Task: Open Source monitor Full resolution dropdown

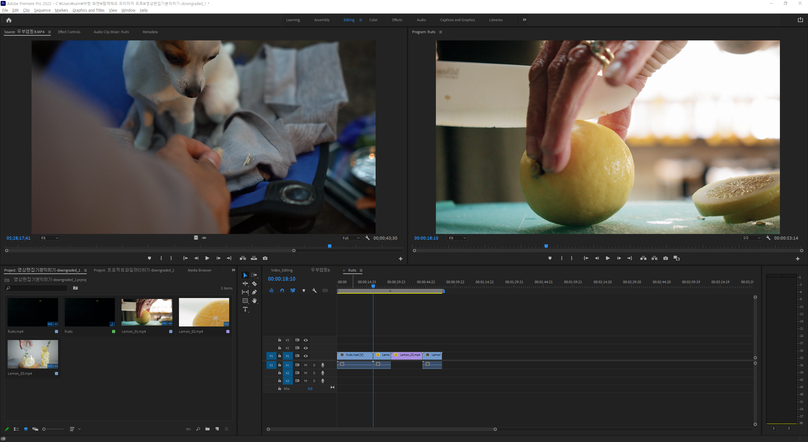Action: pos(351,238)
